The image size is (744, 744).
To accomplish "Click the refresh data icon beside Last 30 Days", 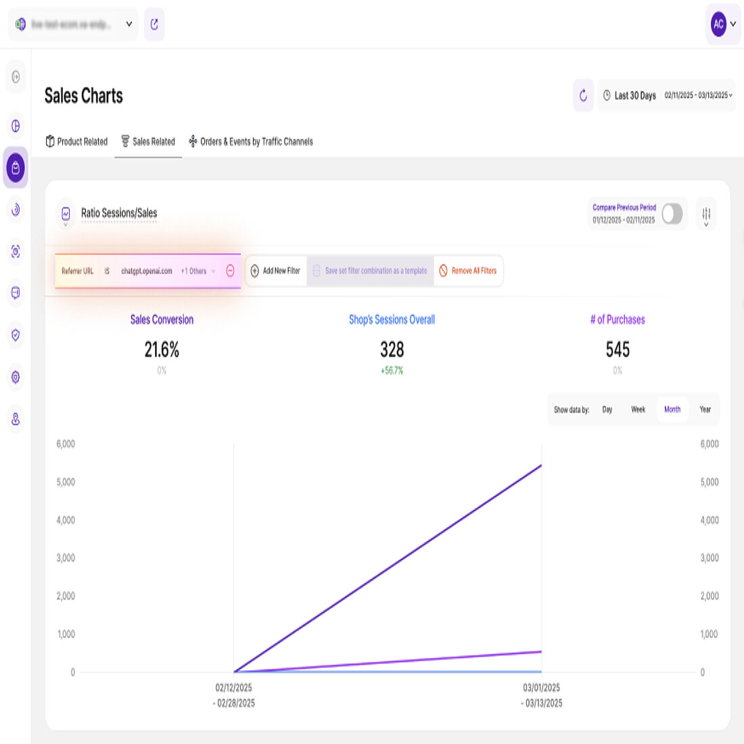I will (x=582, y=96).
